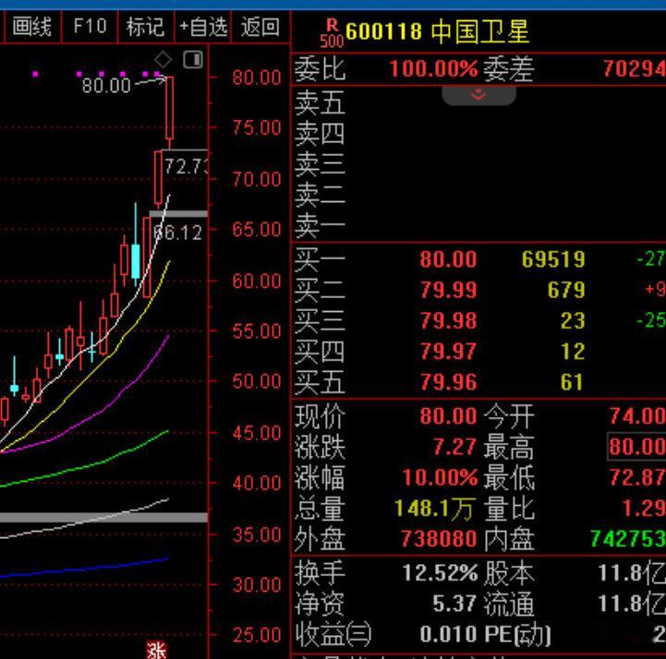Select stock title 600118 中国卫星
Viewport: 666px width, 659px height.
click(438, 31)
